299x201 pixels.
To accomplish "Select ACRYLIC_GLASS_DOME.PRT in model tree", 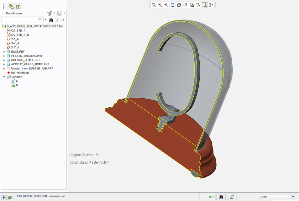I will coord(30,64).
